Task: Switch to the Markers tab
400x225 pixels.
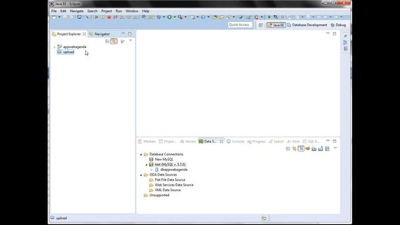Action: [147, 141]
